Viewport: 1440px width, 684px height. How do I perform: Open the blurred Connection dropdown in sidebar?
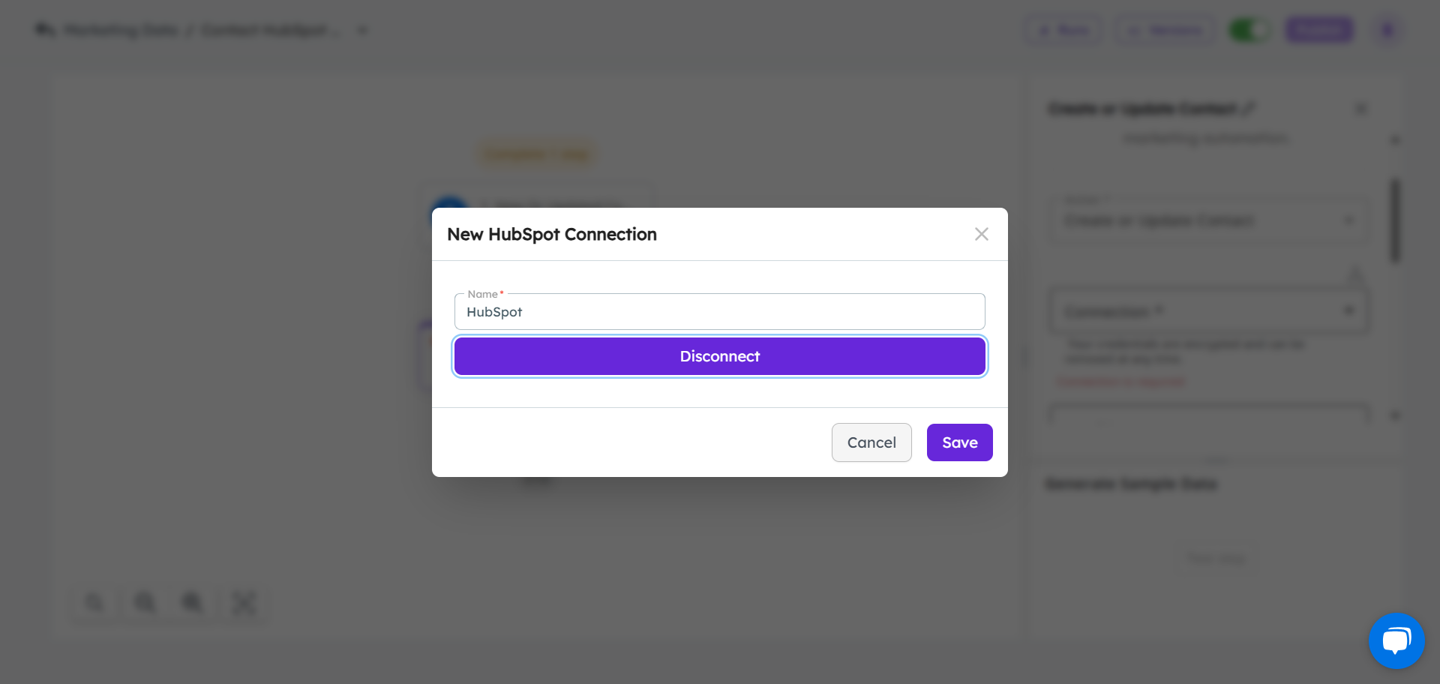(1209, 310)
